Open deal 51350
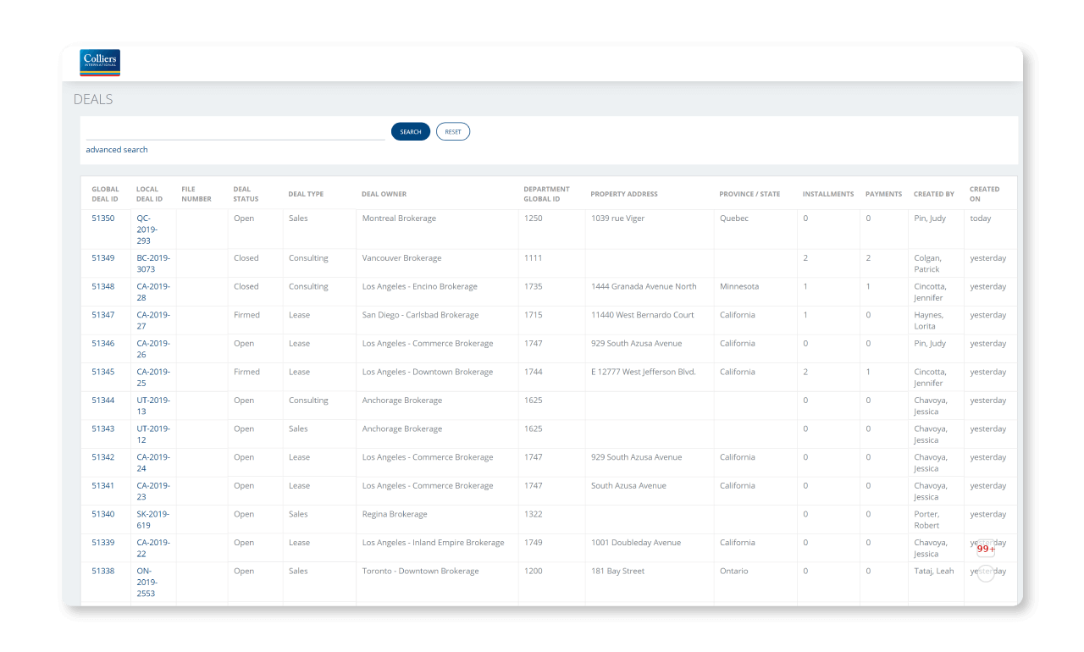The image size is (1084, 652). tap(103, 218)
